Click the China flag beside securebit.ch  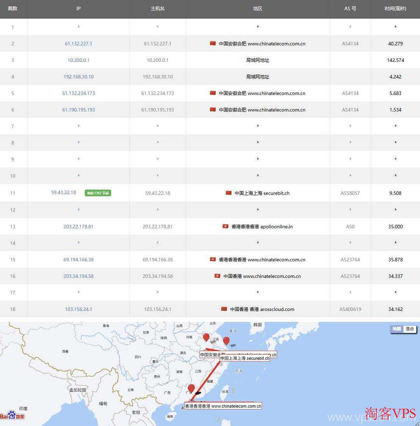[229, 193]
